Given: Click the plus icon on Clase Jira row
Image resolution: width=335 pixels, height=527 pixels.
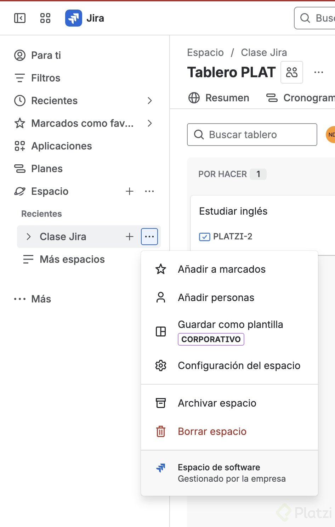Looking at the screenshot, I should pyautogui.click(x=130, y=237).
